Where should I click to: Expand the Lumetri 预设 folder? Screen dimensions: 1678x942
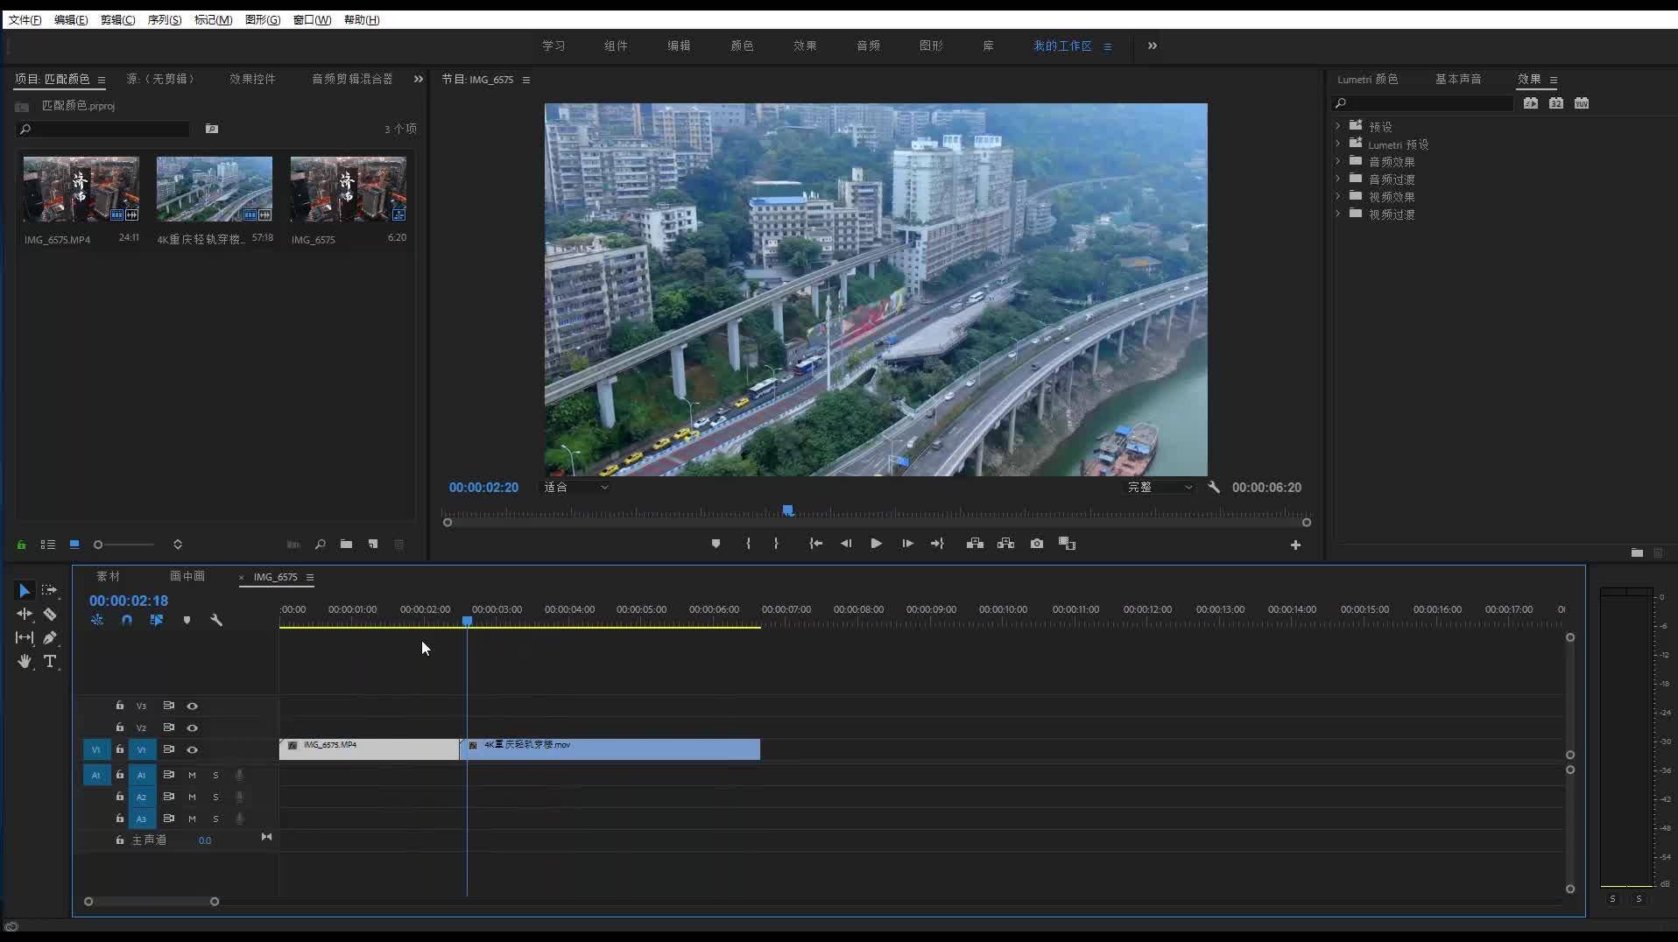point(1338,144)
